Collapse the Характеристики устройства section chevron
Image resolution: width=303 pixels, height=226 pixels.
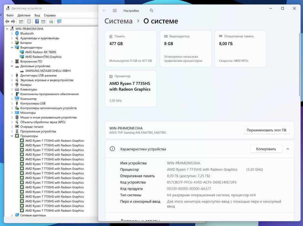[x=288, y=149]
